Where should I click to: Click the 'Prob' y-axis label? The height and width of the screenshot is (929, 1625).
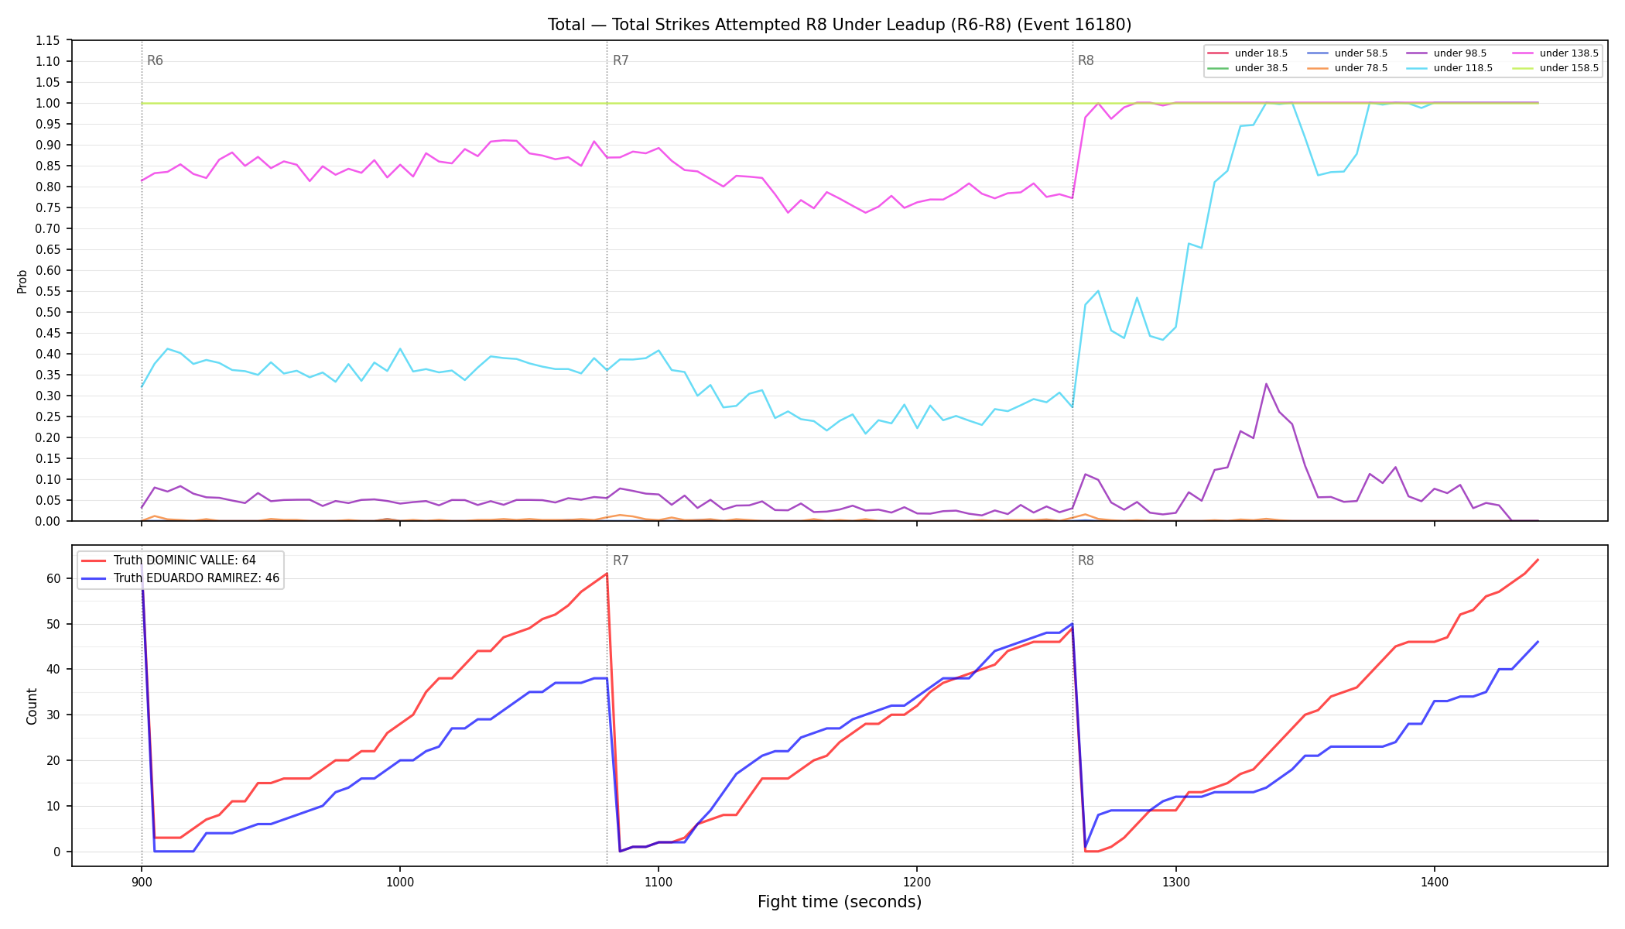22,281
